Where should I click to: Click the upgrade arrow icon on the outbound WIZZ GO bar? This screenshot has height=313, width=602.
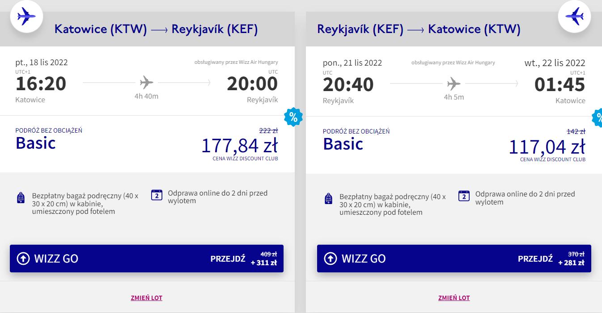23,259
